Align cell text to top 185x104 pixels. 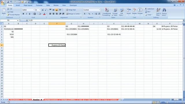click(50, 10)
